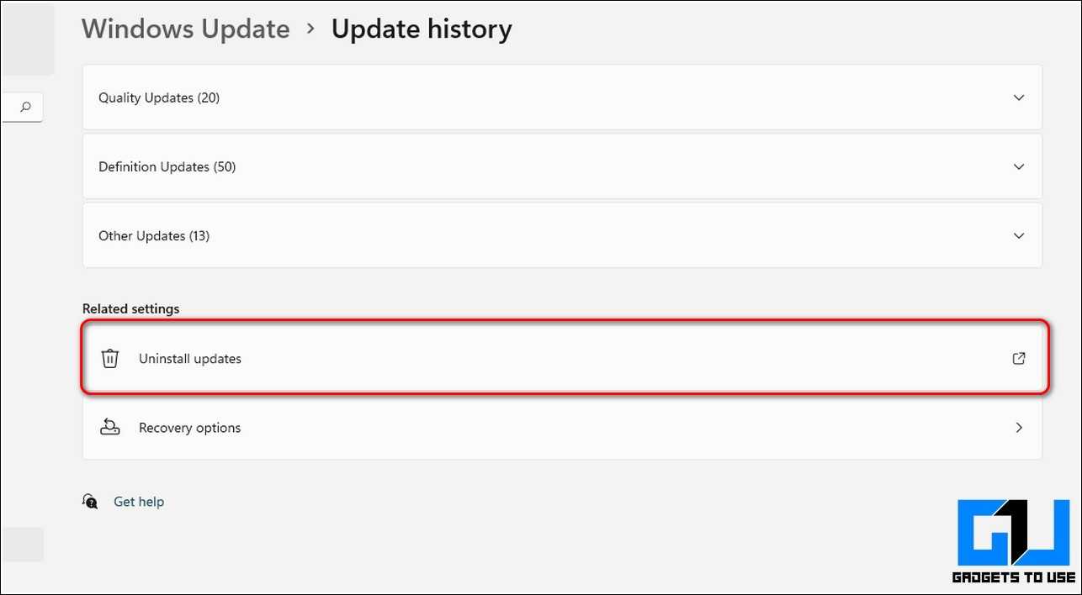
Task: Click the breadcrumb arrow separator after Windows Update
Action: (310, 29)
